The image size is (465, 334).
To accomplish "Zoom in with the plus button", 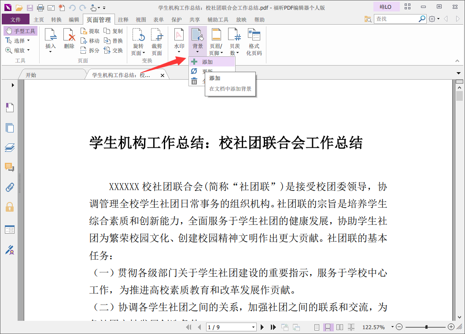I will 451,327.
